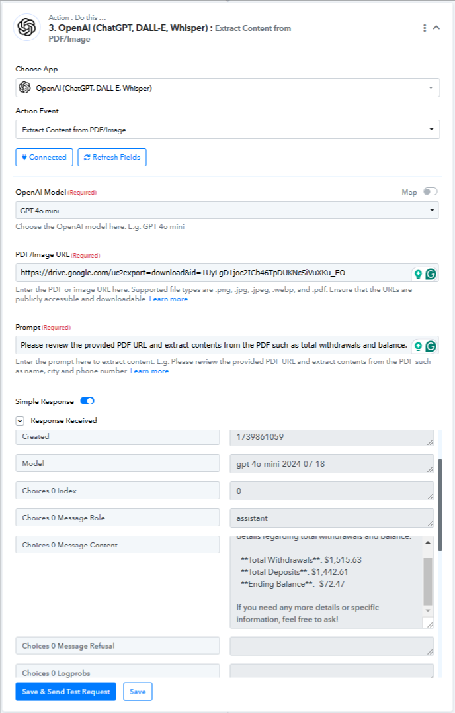This screenshot has width=455, height=713.
Task: Click into the Prompt text field
Action: pyautogui.click(x=214, y=345)
